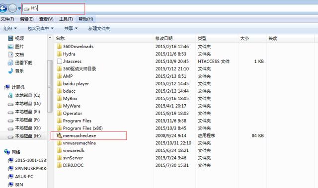Select the baidu player folder icon

(x=59, y=83)
